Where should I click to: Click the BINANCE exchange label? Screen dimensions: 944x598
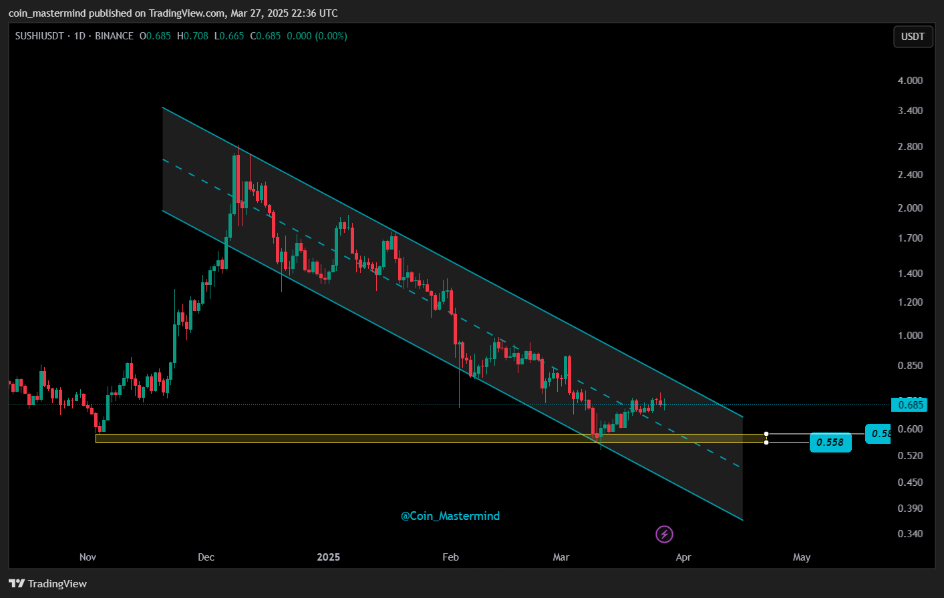pyautogui.click(x=114, y=36)
